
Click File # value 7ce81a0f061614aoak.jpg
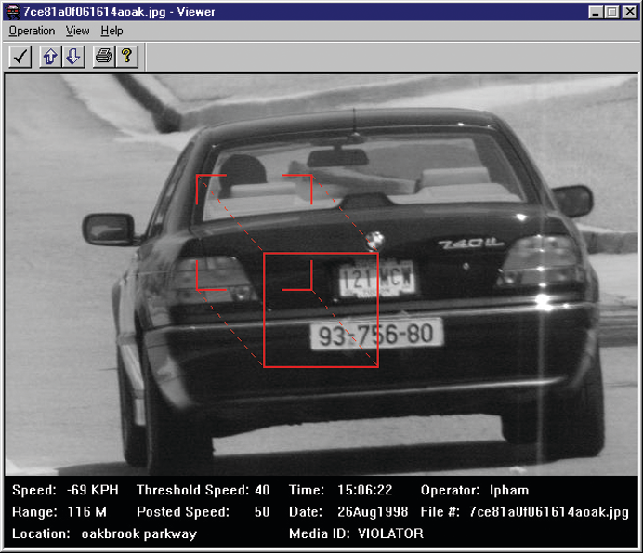click(548, 512)
